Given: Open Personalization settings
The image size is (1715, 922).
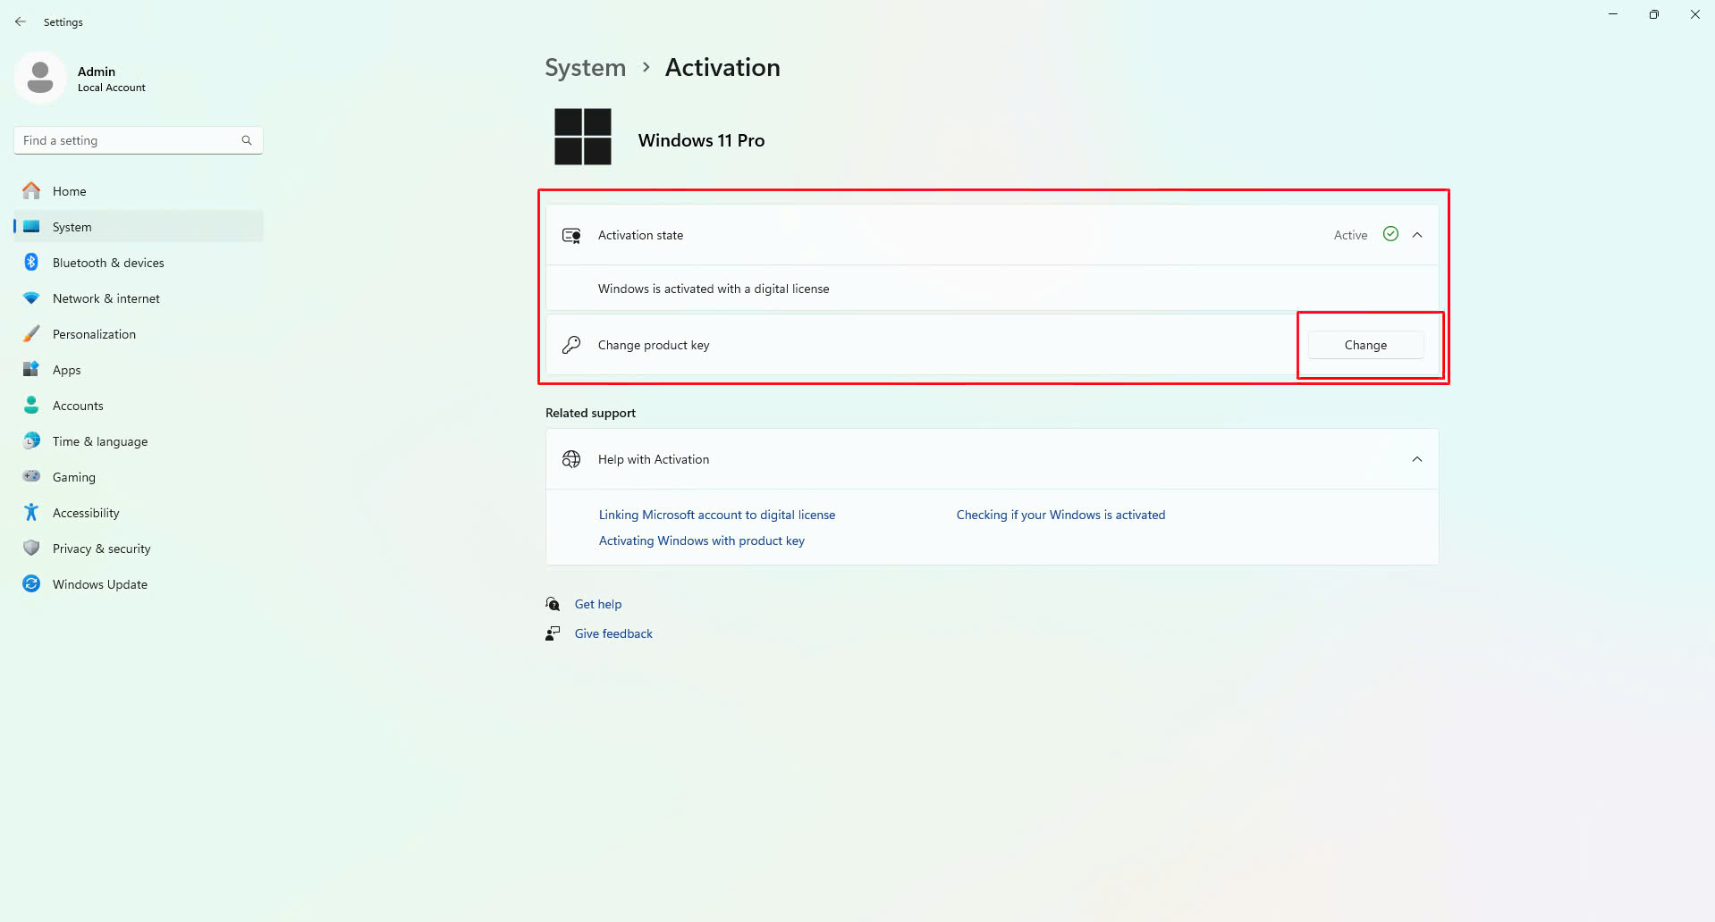Looking at the screenshot, I should coord(139,334).
